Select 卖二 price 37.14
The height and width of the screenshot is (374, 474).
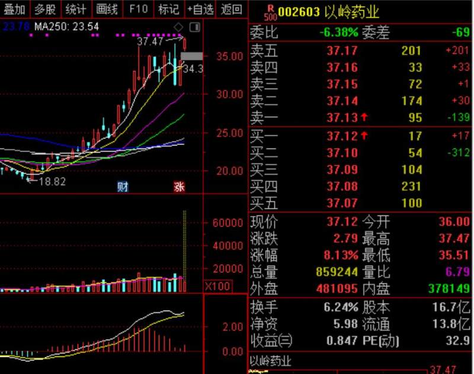pyautogui.click(x=342, y=101)
